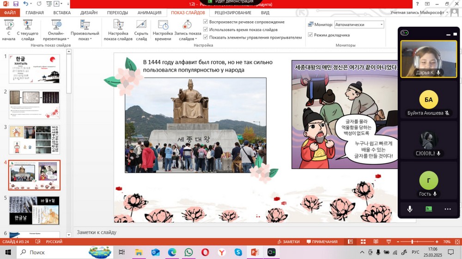Switch to the АНИМАЦИЯ tab
The width and height of the screenshot is (462, 259).
[149, 12]
